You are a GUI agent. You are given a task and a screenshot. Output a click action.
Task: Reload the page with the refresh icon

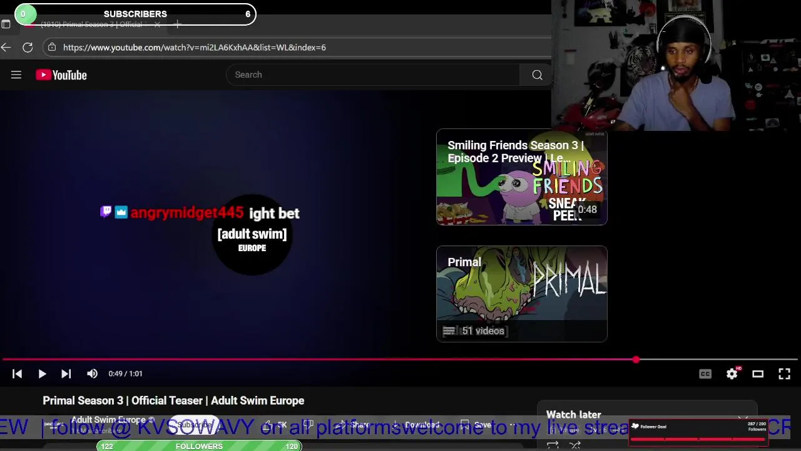28,47
